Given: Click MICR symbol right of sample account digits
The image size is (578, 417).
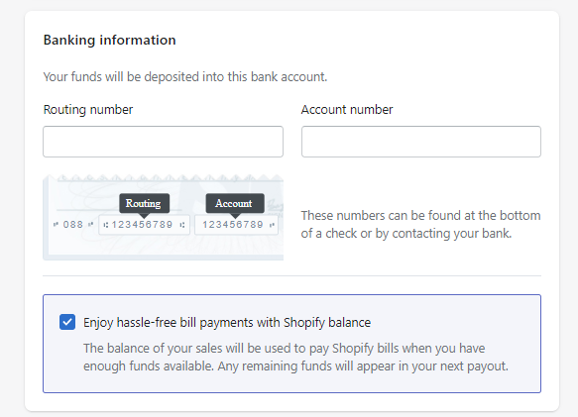Looking at the screenshot, I should click(272, 225).
